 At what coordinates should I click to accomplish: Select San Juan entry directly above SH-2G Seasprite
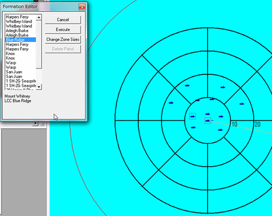[x=20, y=77]
